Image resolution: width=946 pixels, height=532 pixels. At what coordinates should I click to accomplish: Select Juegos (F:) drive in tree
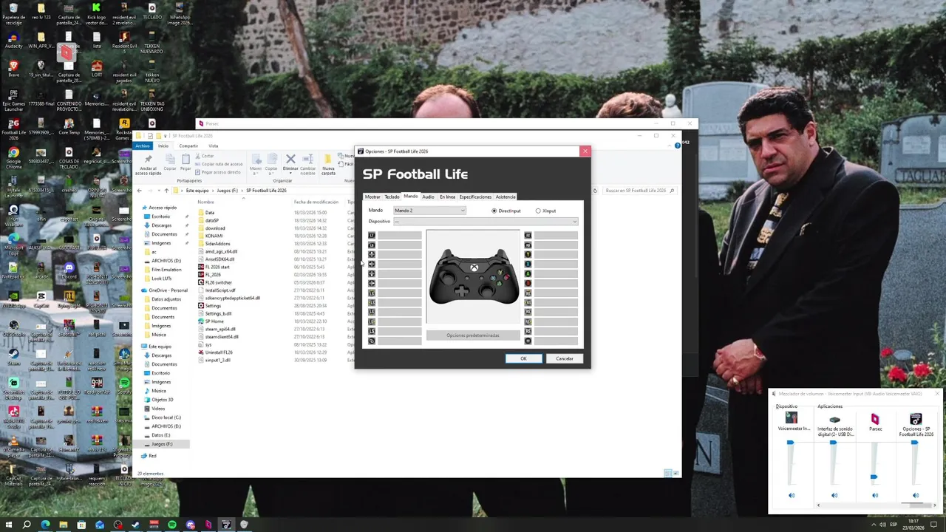pos(162,444)
